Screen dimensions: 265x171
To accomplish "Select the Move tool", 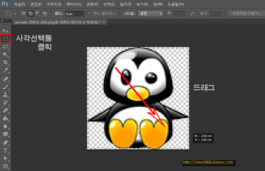I will 5,31.
